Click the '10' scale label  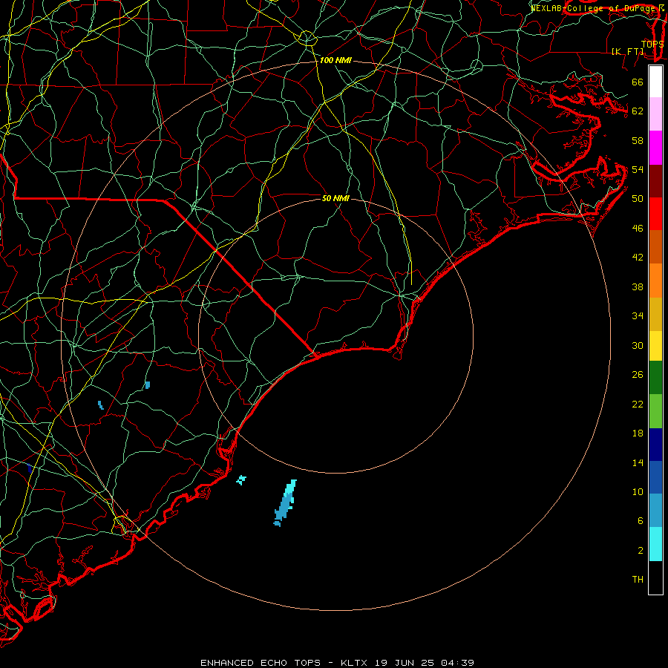click(638, 492)
